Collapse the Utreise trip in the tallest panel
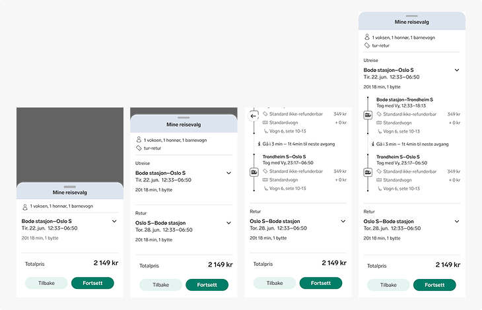 coord(457,70)
